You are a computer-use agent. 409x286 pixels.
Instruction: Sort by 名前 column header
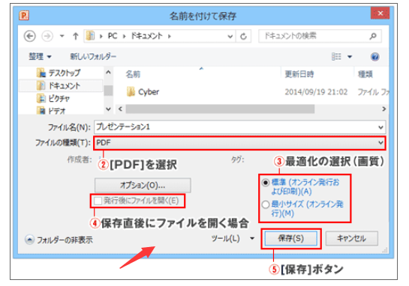[x=133, y=74]
